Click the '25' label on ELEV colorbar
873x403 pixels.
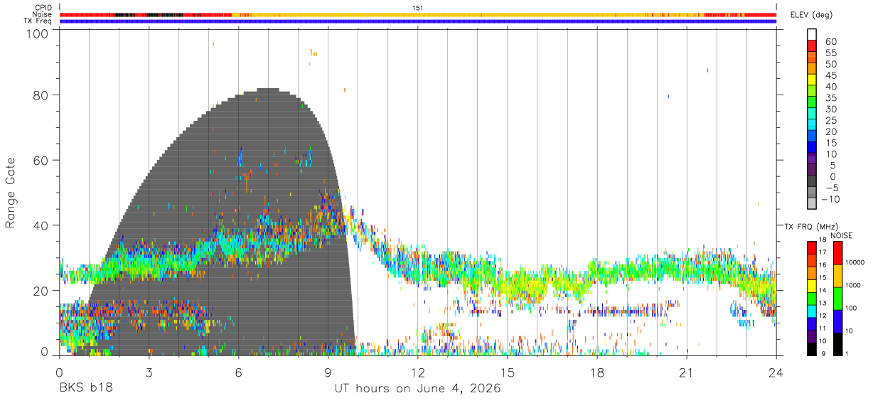point(830,121)
